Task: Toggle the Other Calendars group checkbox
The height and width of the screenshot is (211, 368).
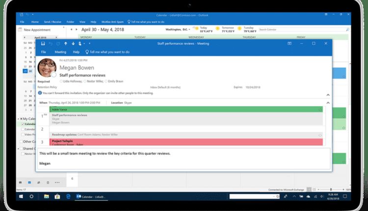Action: coord(21,141)
